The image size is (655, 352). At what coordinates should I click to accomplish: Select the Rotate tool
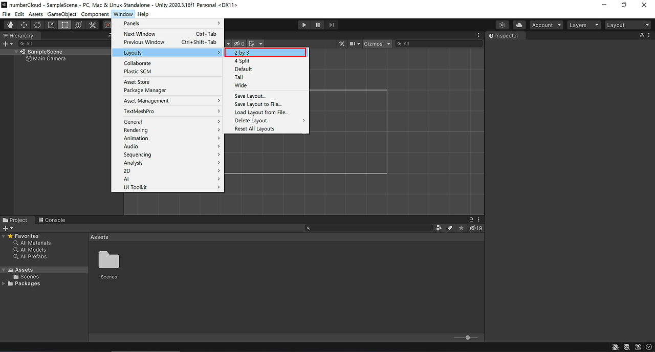[x=37, y=25]
